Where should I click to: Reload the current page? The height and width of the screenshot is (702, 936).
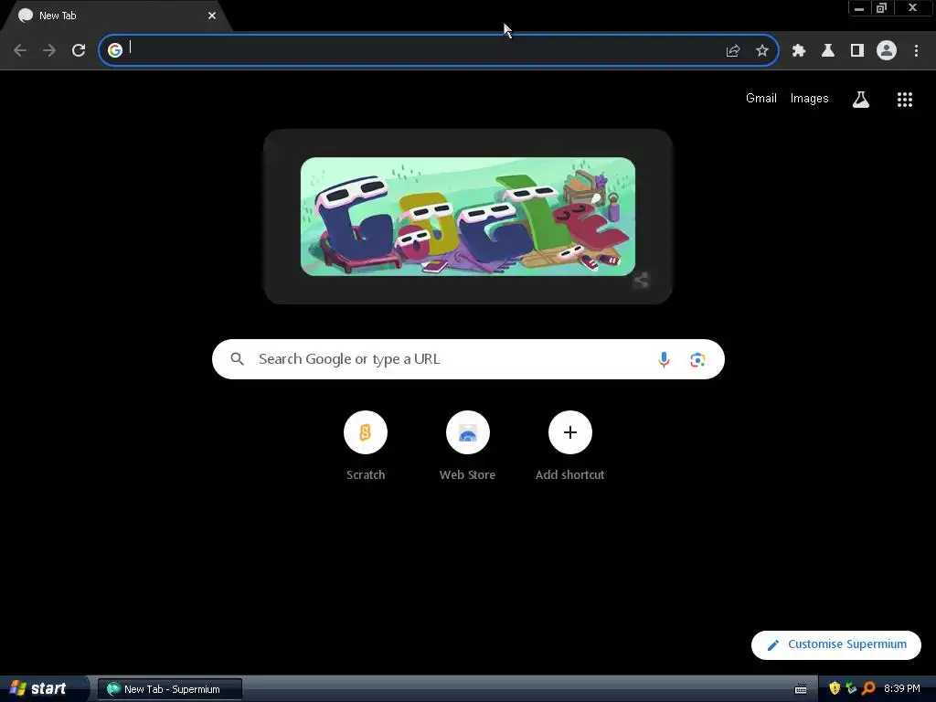[x=79, y=50]
